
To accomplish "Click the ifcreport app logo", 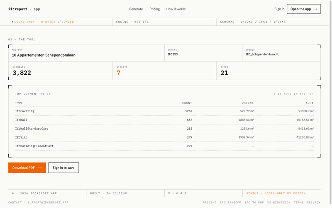I will click(24, 9).
